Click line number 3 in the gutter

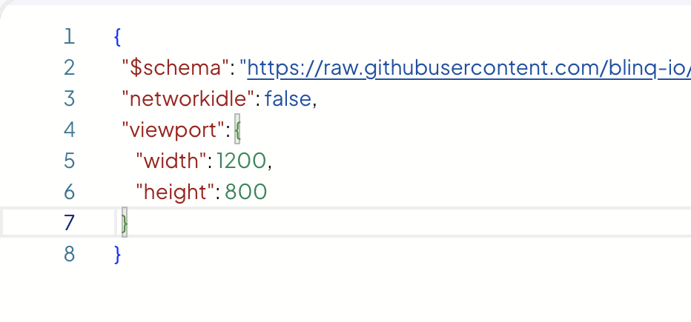[x=70, y=99]
